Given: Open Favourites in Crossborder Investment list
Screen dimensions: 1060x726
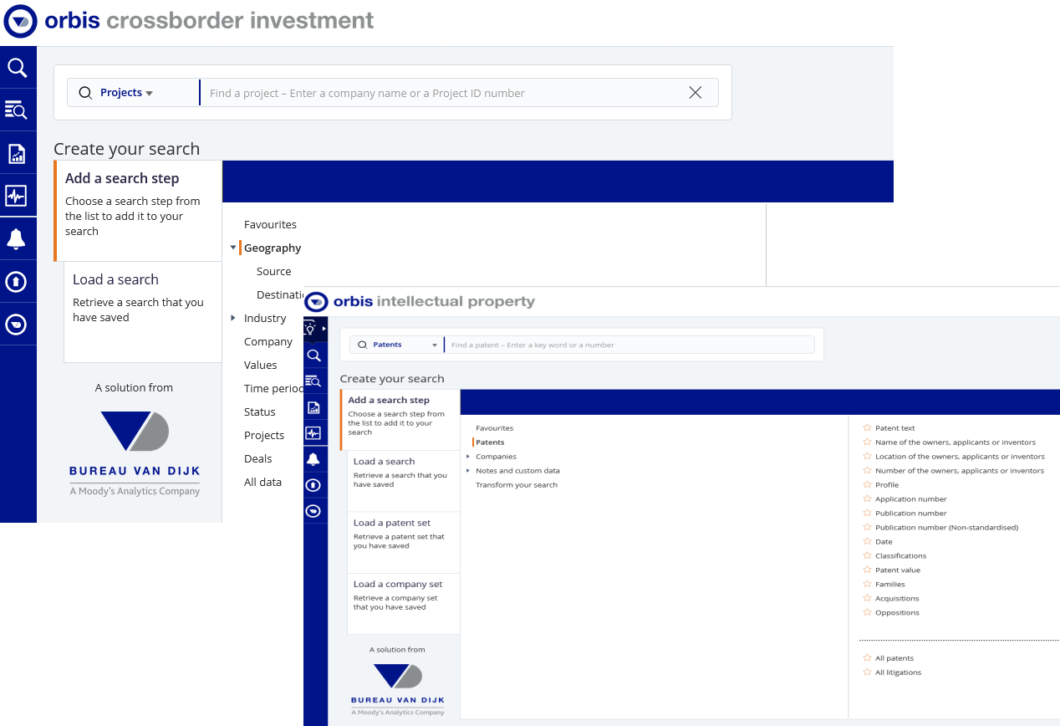Looking at the screenshot, I should coord(270,225).
